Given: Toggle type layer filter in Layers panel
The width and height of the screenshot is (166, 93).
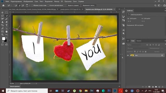Looking at the screenshot, I should pos(153,45).
